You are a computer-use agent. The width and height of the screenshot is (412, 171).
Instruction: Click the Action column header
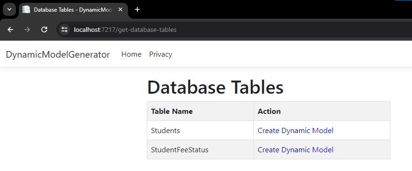click(322, 112)
